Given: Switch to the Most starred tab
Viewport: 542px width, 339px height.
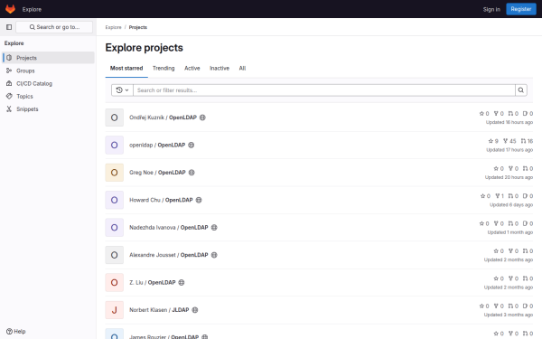Looking at the screenshot, I should pos(126,68).
